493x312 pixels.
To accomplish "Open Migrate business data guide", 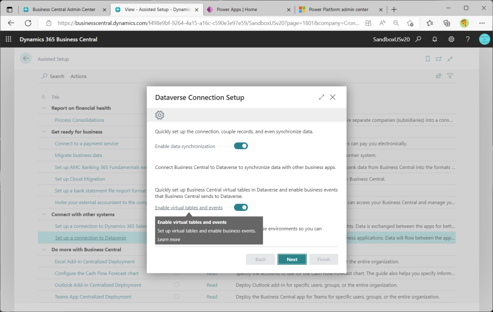I will [78, 155].
